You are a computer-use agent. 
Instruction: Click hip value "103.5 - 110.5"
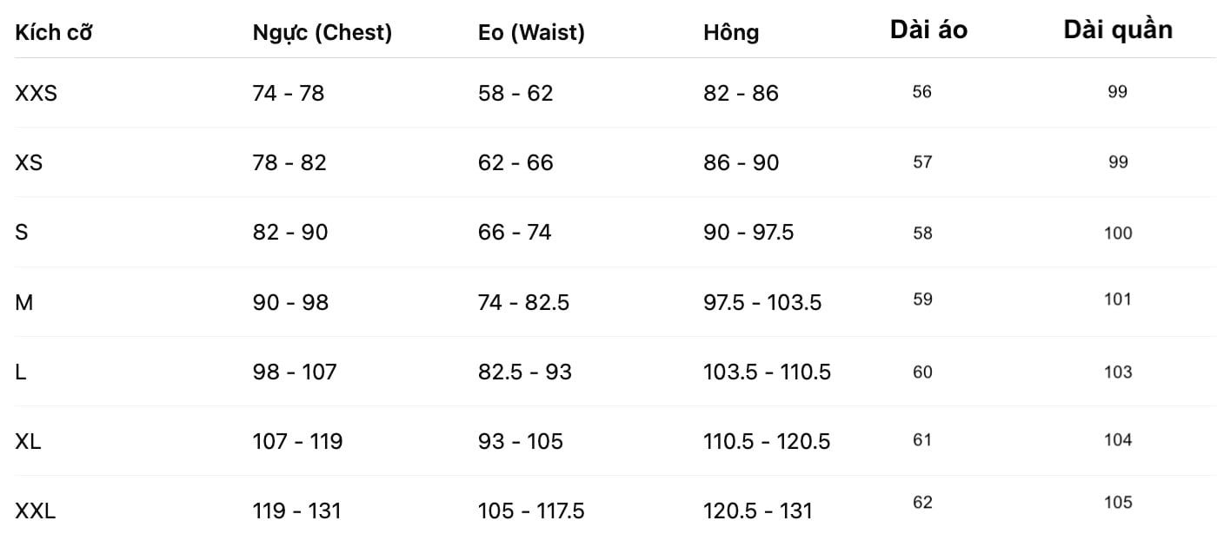(x=767, y=372)
